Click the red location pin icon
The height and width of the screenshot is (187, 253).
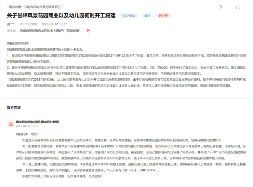coord(88,31)
